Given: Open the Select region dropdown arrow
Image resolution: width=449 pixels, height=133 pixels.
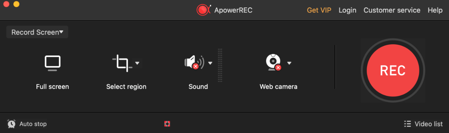Looking at the screenshot, I should pyautogui.click(x=137, y=63).
